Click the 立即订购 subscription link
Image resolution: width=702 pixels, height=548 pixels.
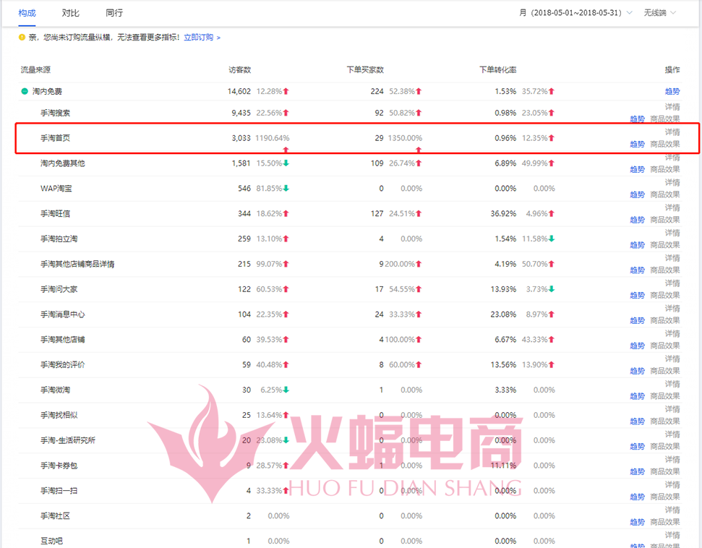point(202,37)
